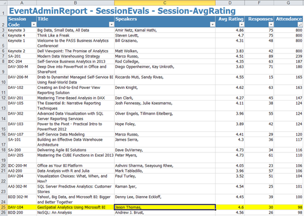This screenshot has height=216, width=304.
Task: Click 'Self-Service Data Modeling' cell
Action: click(75, 134)
